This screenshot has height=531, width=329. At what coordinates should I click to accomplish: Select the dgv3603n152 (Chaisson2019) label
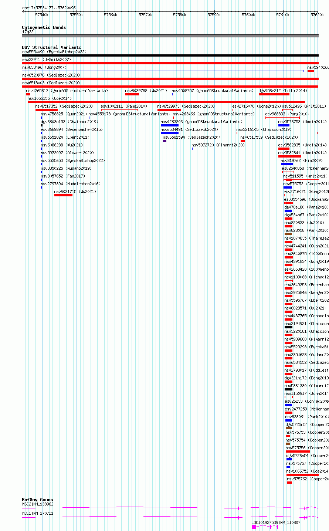pyautogui.click(x=69, y=122)
